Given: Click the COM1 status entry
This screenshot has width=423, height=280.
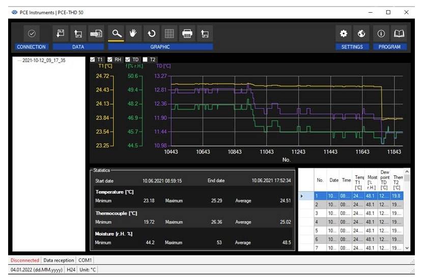Looking at the screenshot, I should [85, 260].
